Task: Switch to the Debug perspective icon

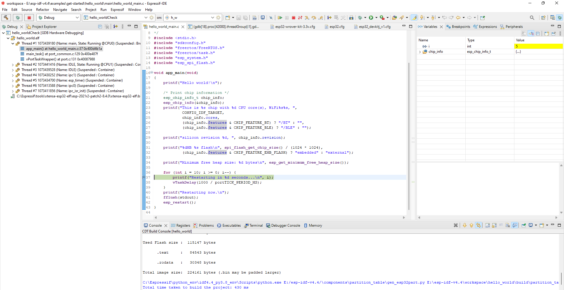Action: [x=560, y=18]
